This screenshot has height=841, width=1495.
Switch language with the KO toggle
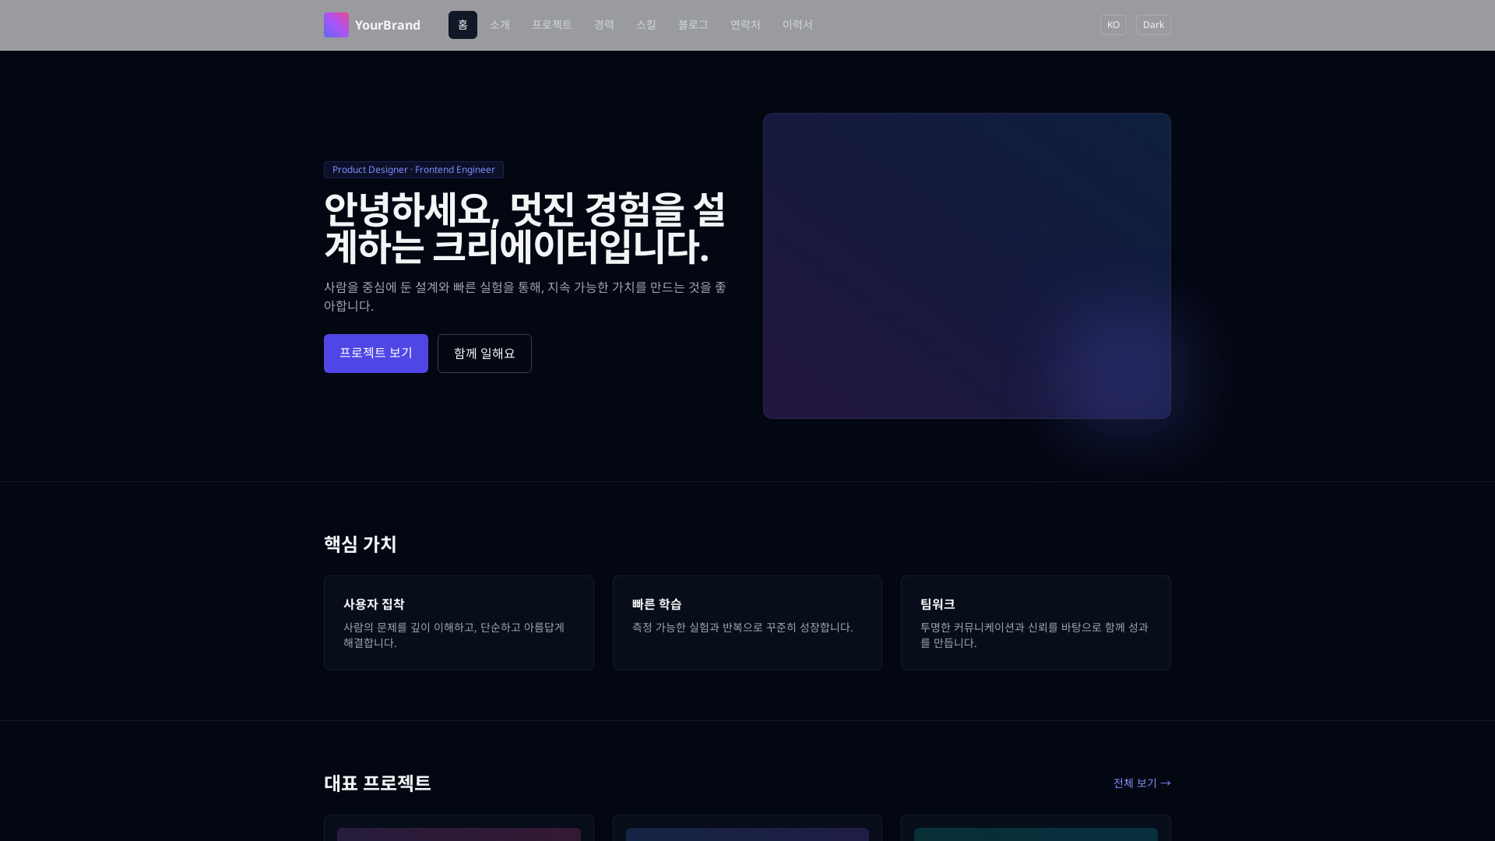tap(1113, 24)
